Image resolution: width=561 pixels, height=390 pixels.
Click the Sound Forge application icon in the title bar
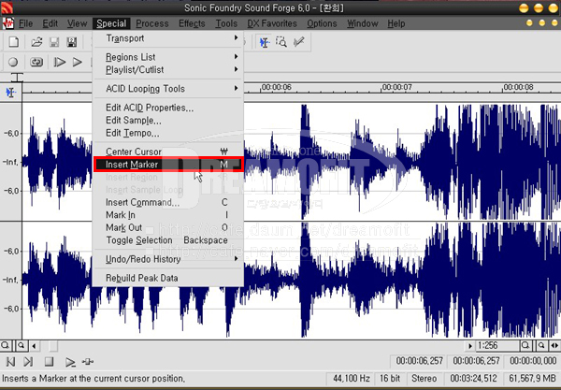coord(7,7)
